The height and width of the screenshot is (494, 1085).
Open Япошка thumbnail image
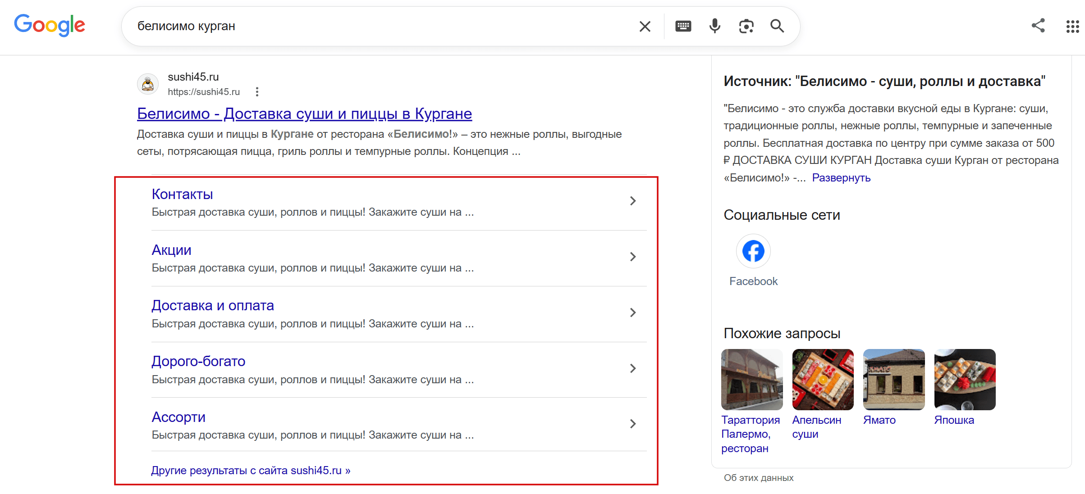pos(965,380)
